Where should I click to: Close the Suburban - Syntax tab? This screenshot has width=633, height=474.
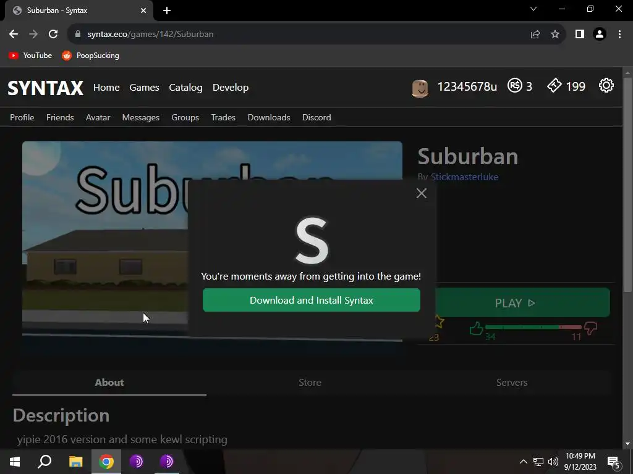(x=143, y=10)
